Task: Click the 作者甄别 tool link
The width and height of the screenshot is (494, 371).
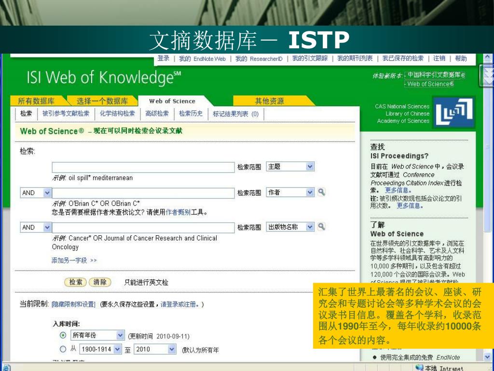Action: pyautogui.click(x=178, y=213)
